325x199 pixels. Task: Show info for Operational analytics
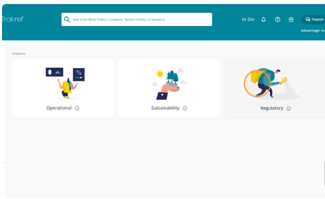pyautogui.click(x=77, y=108)
